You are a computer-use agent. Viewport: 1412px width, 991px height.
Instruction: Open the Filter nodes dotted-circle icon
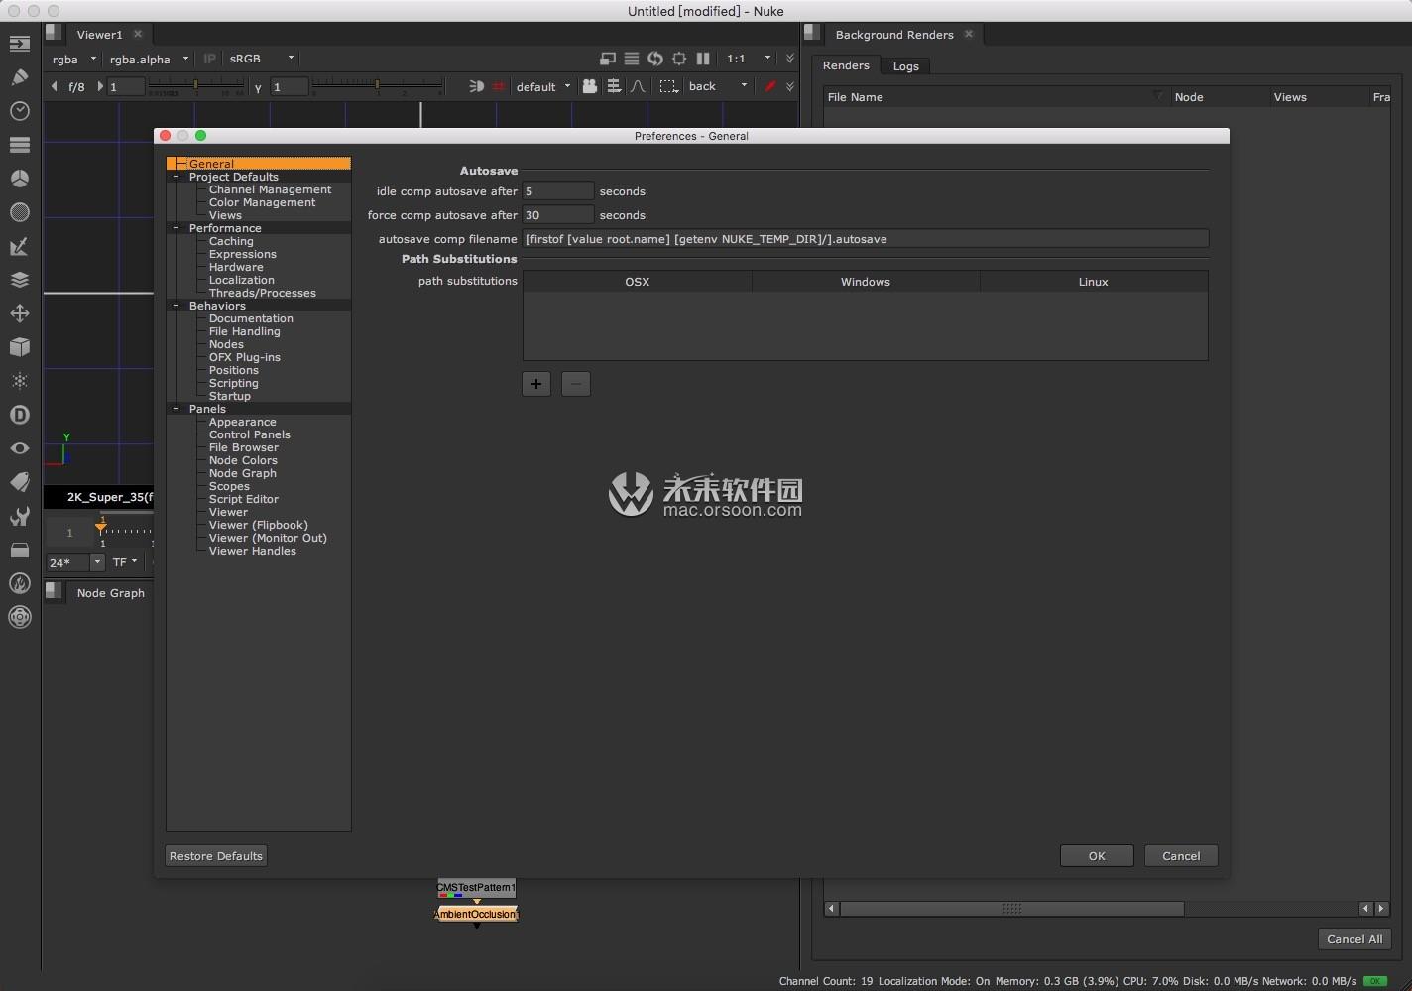coord(19,212)
